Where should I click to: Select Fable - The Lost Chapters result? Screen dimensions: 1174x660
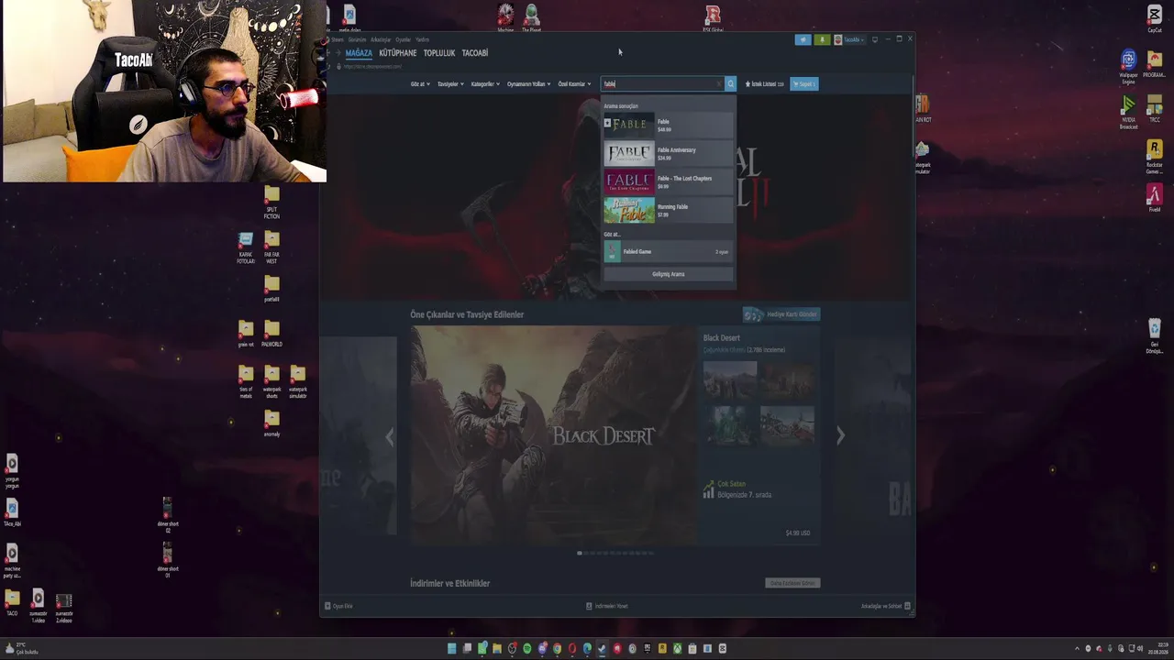[668, 181]
